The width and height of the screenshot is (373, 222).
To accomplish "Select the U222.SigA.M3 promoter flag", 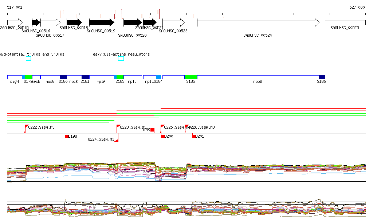I will coord(27,127).
